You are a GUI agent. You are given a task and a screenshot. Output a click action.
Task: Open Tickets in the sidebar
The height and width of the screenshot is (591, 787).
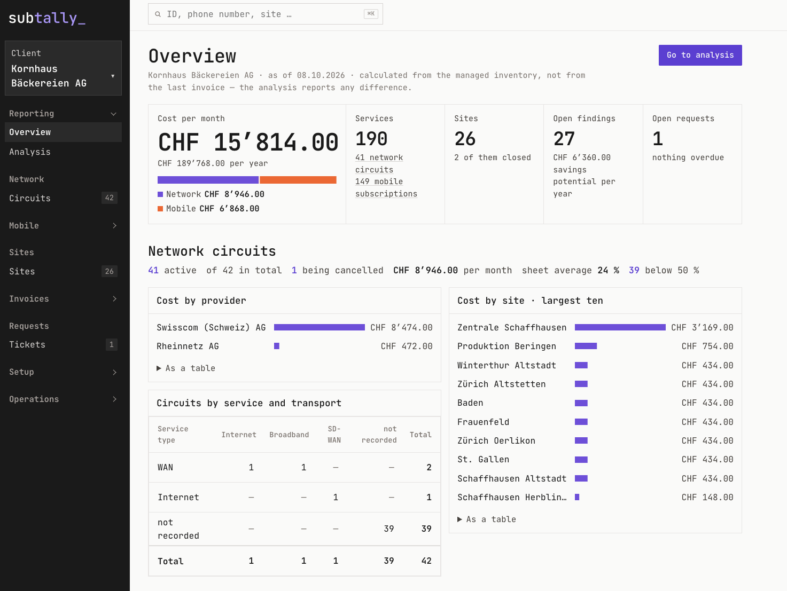[63, 344]
